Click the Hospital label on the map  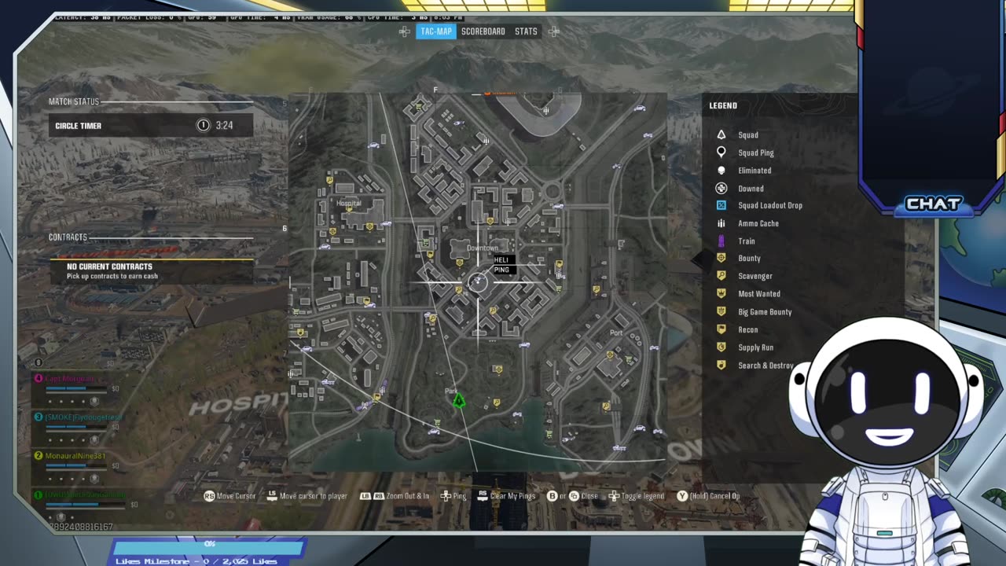pyautogui.click(x=348, y=203)
